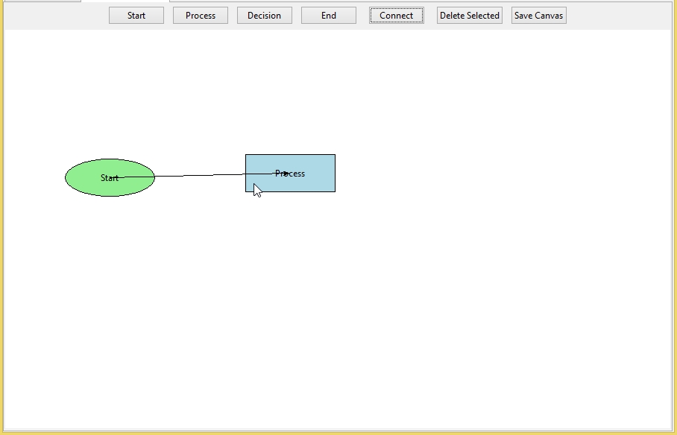The image size is (677, 435).
Task: Click blank canvas right of the Process node
Action: point(485,174)
